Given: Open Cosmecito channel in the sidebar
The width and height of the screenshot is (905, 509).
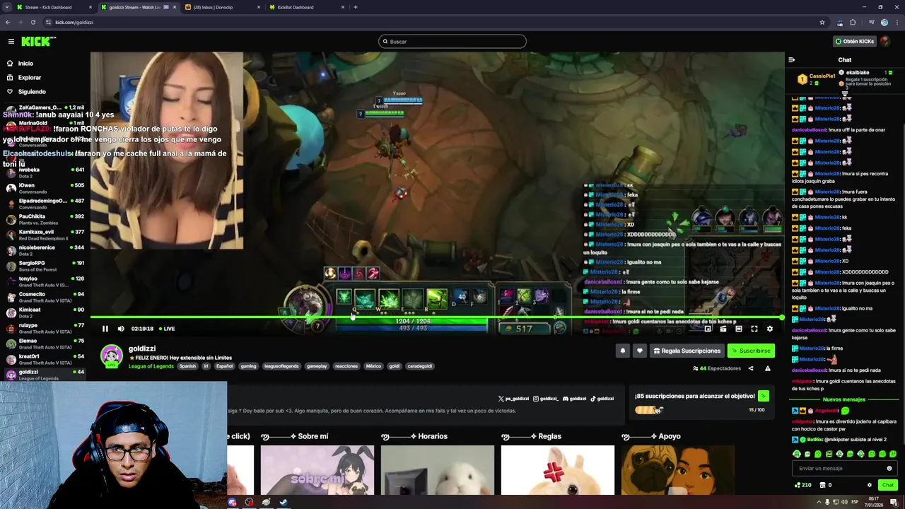Looking at the screenshot, I should coord(44,297).
